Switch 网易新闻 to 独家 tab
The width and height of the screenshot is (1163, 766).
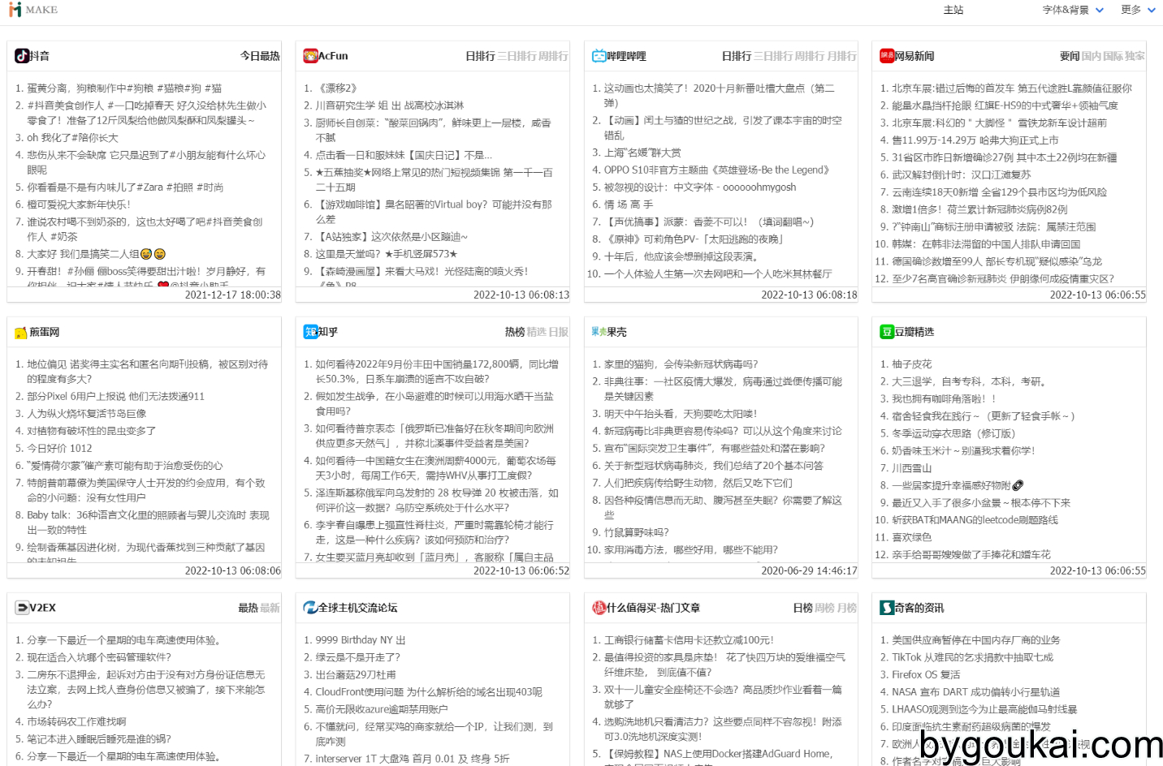tap(1135, 56)
